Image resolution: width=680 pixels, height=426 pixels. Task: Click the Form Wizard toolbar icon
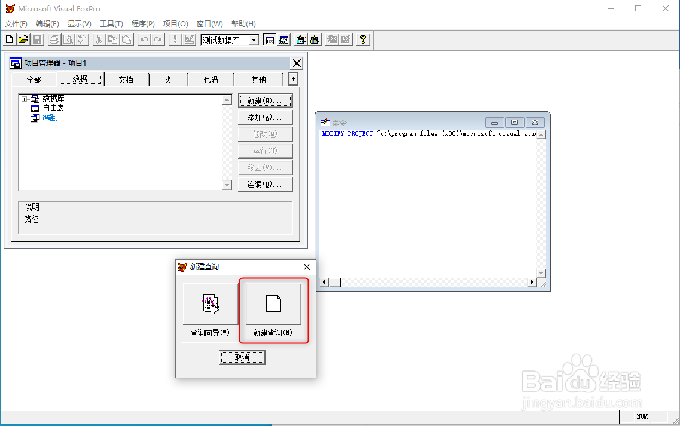301,40
